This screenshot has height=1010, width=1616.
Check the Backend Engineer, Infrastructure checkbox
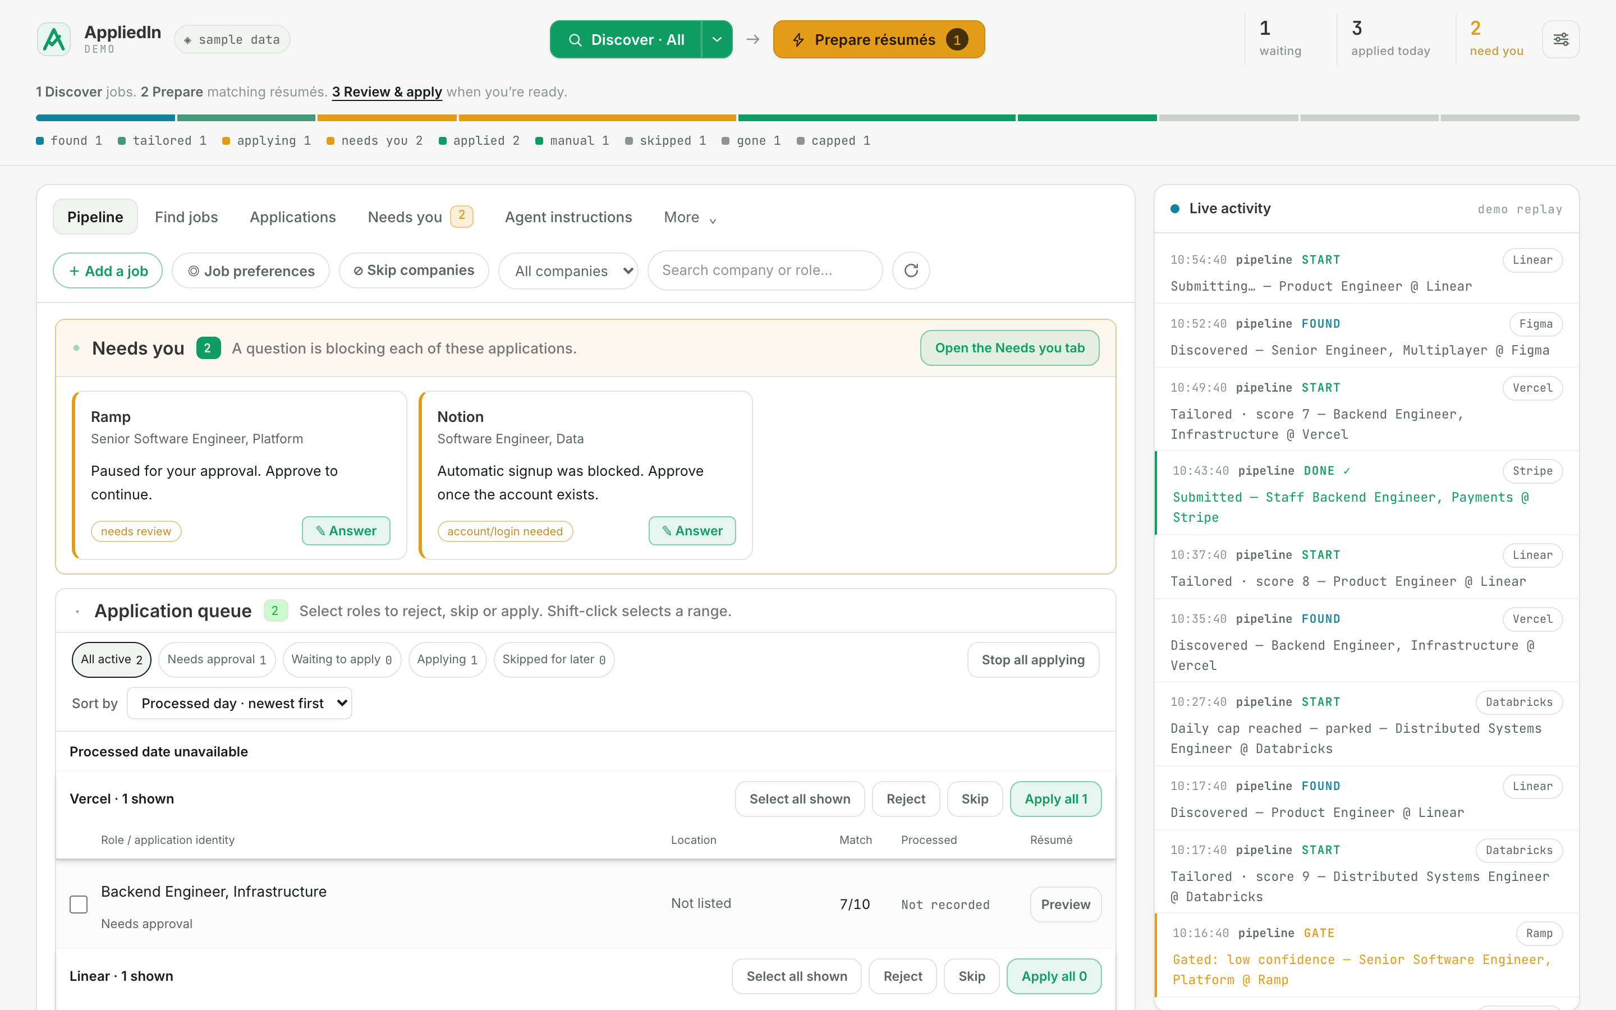(79, 905)
